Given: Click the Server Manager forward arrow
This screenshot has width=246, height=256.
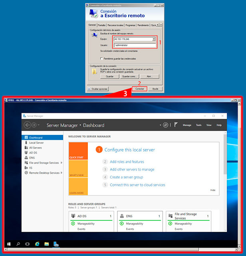Looking at the screenshot, I should [x=34, y=125].
